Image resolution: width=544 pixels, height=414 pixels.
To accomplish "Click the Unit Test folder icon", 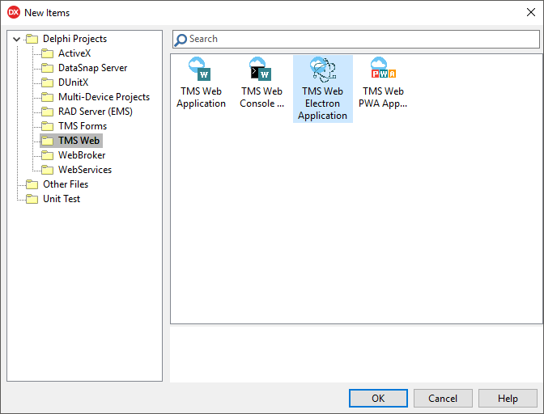I will (x=32, y=199).
